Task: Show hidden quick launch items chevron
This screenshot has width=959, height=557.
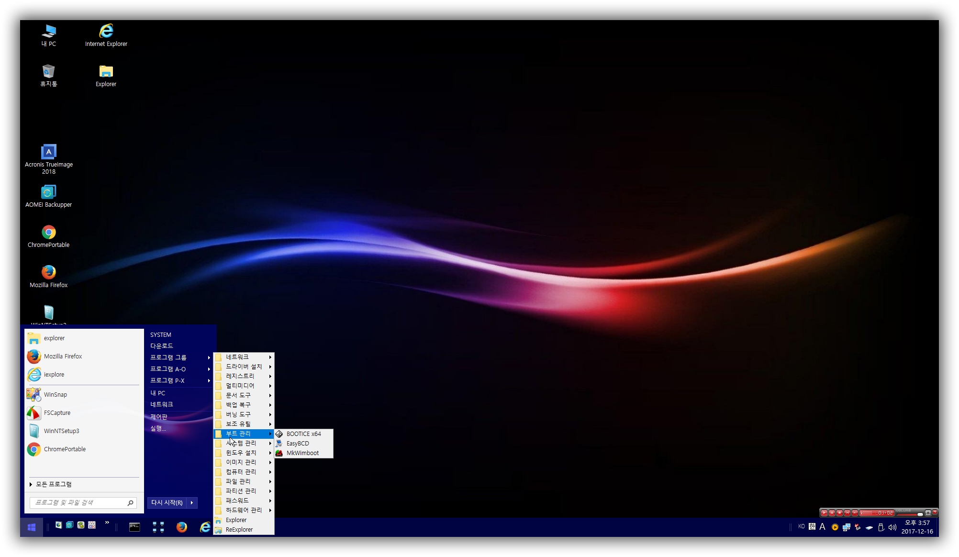Action: (107, 523)
